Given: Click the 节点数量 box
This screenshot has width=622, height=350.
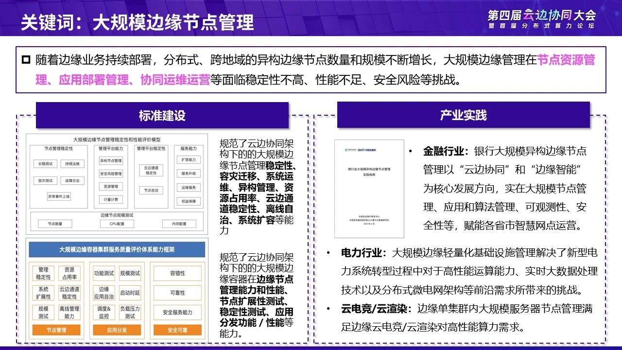Looking at the screenshot, I should (x=55, y=224).
